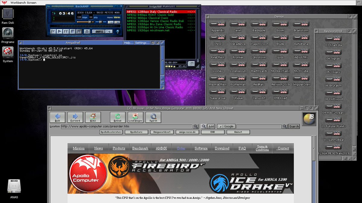
Task: Skip to next track in BackAMP
Action: click(79, 31)
